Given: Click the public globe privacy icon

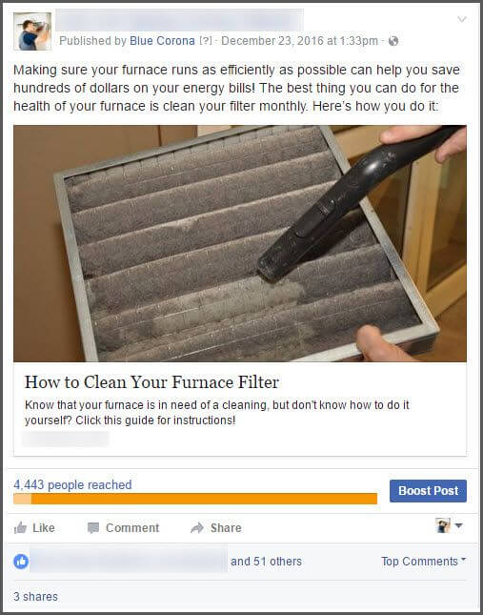Looking at the screenshot, I should [393, 41].
